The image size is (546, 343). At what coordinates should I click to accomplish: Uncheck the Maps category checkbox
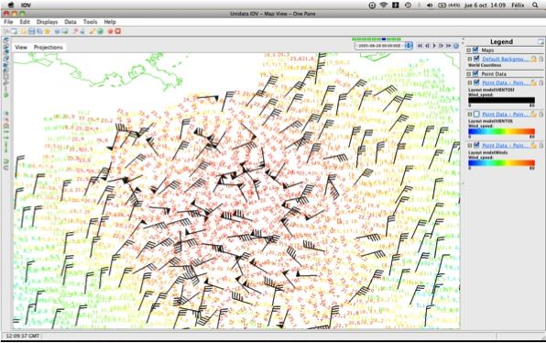[x=475, y=50]
